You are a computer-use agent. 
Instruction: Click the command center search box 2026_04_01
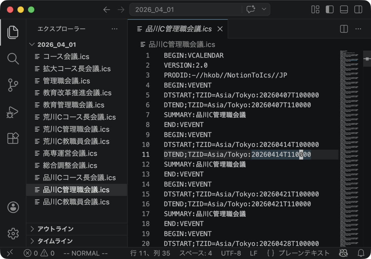point(200,9)
